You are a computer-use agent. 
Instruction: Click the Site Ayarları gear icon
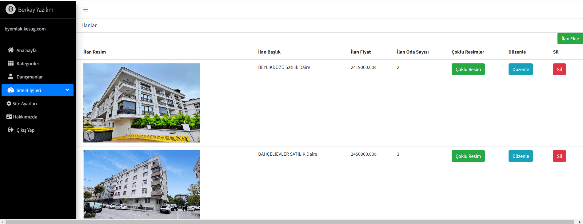point(9,103)
